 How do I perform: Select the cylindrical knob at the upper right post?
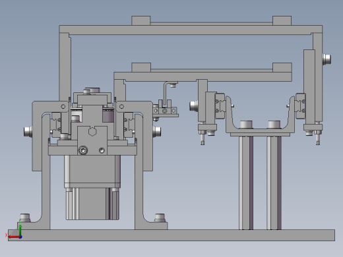[x=327, y=59]
